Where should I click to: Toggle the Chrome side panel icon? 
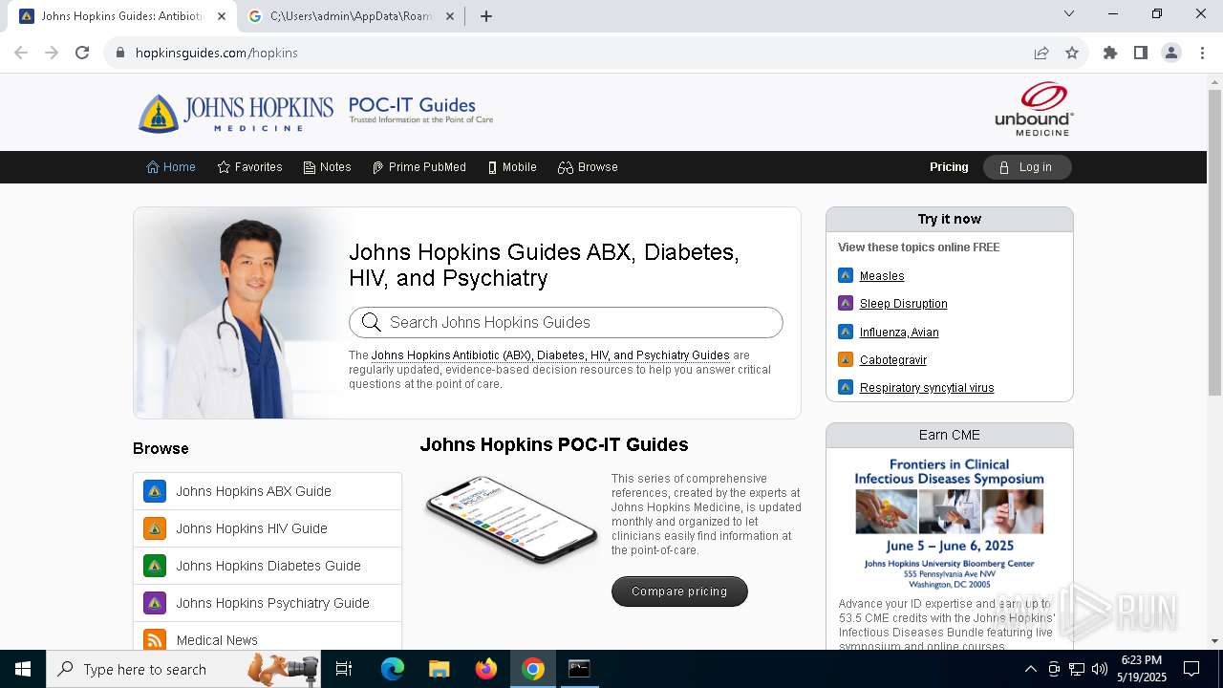pos(1141,53)
